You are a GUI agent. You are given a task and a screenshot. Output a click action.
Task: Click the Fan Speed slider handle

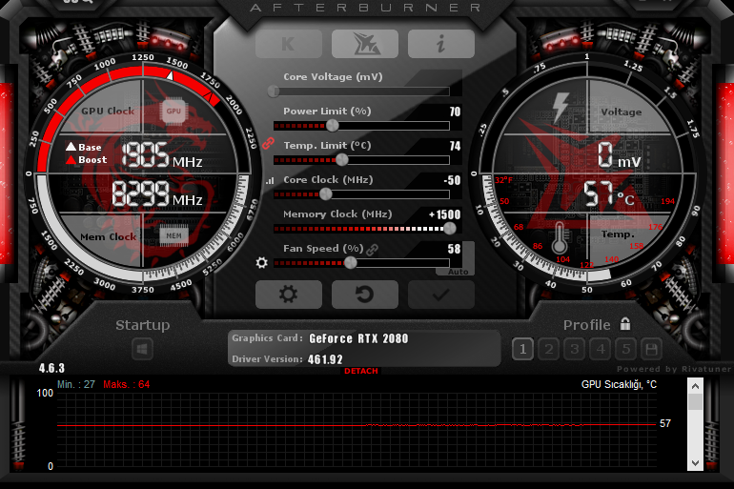(350, 262)
